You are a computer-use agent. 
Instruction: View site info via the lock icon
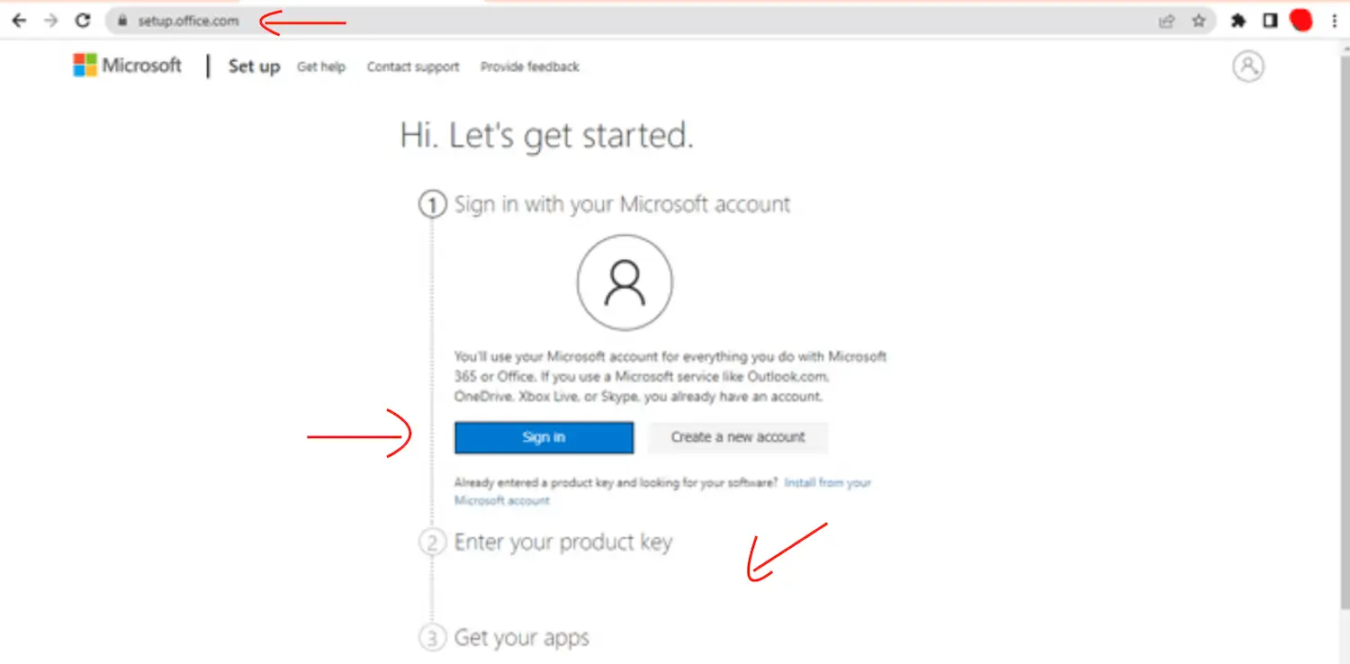pos(123,21)
